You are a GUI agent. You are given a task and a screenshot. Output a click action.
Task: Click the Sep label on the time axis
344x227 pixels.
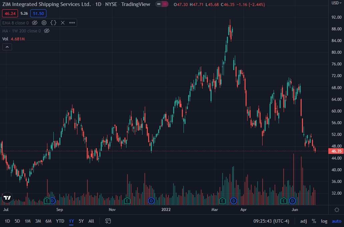(60, 210)
